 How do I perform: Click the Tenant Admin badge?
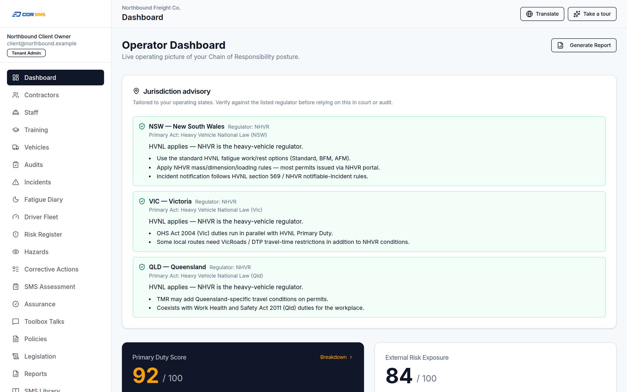tap(26, 53)
